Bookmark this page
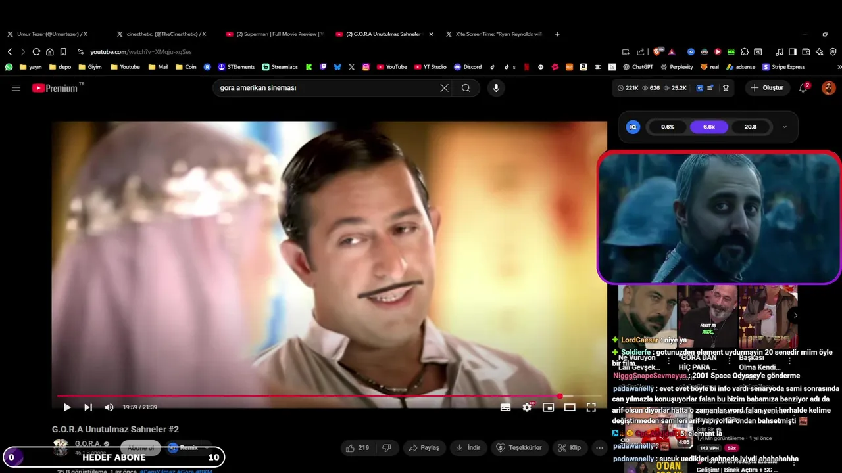 [63, 52]
